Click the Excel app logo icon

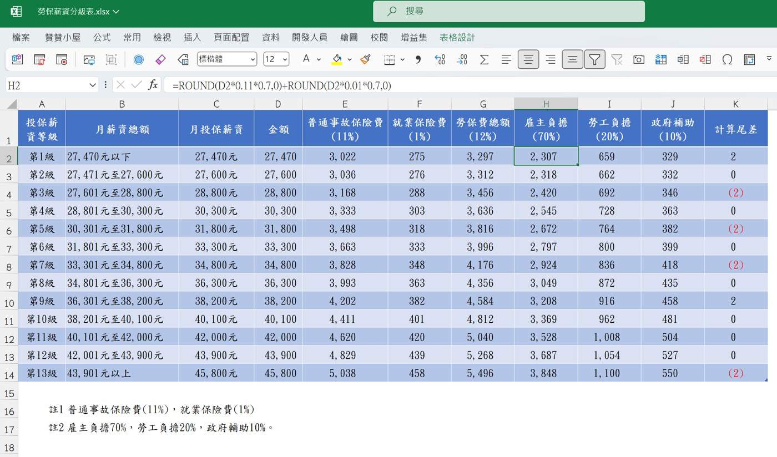pos(16,11)
